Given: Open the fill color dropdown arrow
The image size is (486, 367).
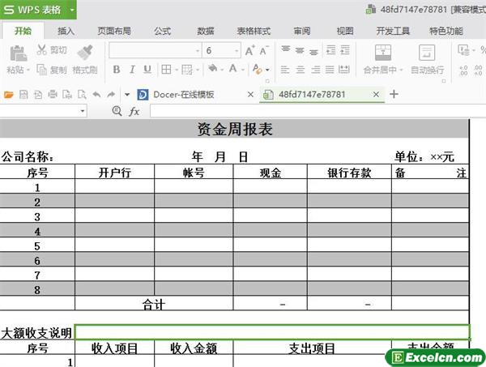Looking at the screenshot, I should (x=222, y=70).
